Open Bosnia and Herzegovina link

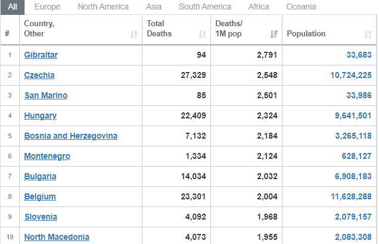click(x=70, y=136)
